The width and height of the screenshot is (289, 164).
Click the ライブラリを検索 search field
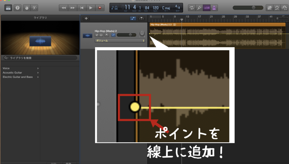coord(40,58)
